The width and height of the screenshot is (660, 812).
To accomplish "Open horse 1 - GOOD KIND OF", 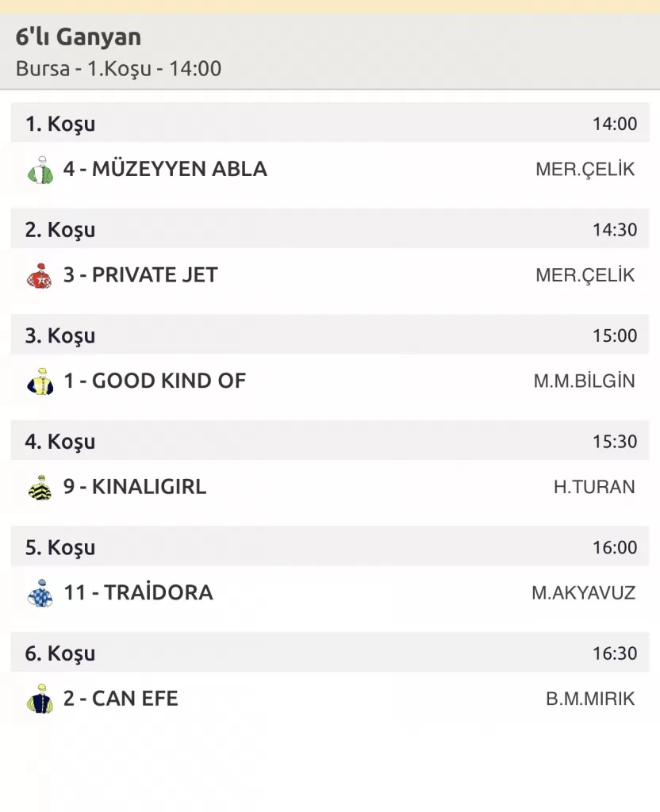I will (x=155, y=381).
